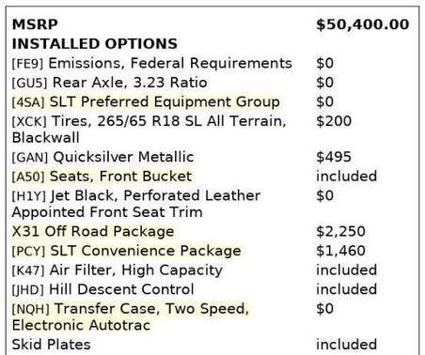
Task: Click the Skid Plates option
Action: coord(52,345)
